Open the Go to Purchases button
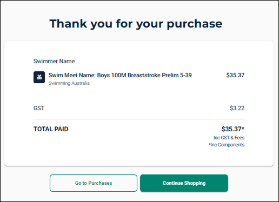Viewport: 279px width, 202px height. point(94,183)
